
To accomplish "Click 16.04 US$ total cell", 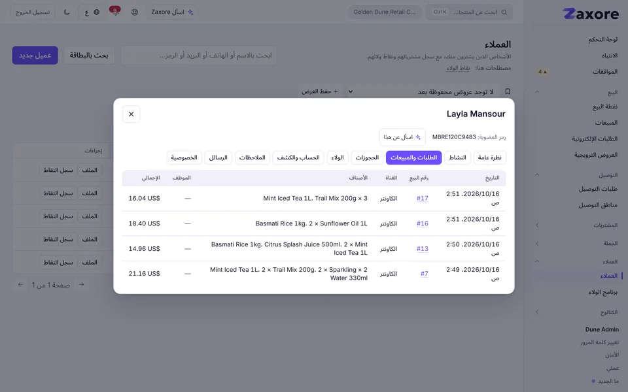I will pos(144,199).
